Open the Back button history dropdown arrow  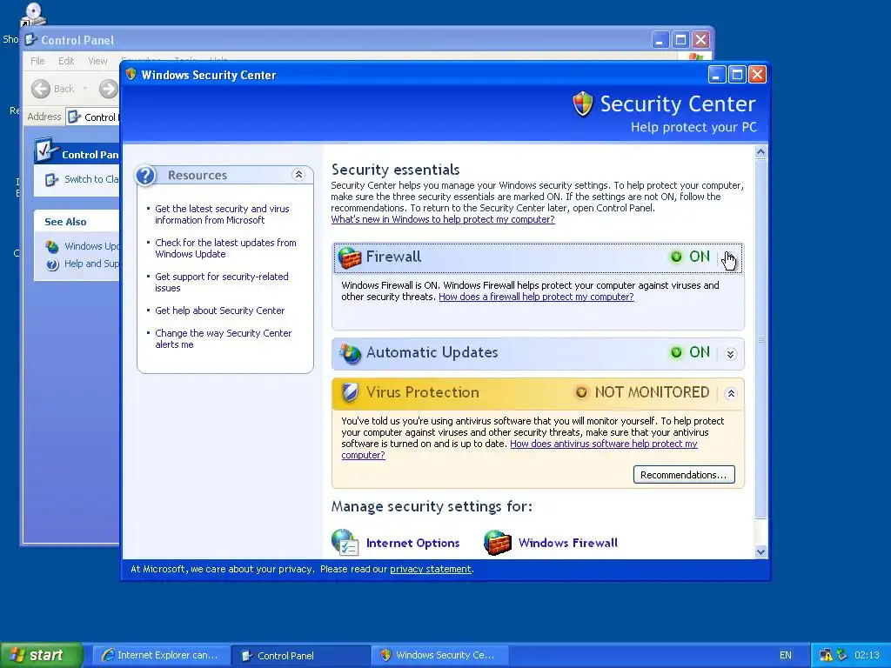(x=85, y=89)
